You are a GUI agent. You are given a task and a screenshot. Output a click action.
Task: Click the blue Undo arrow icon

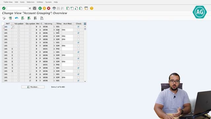16,18
